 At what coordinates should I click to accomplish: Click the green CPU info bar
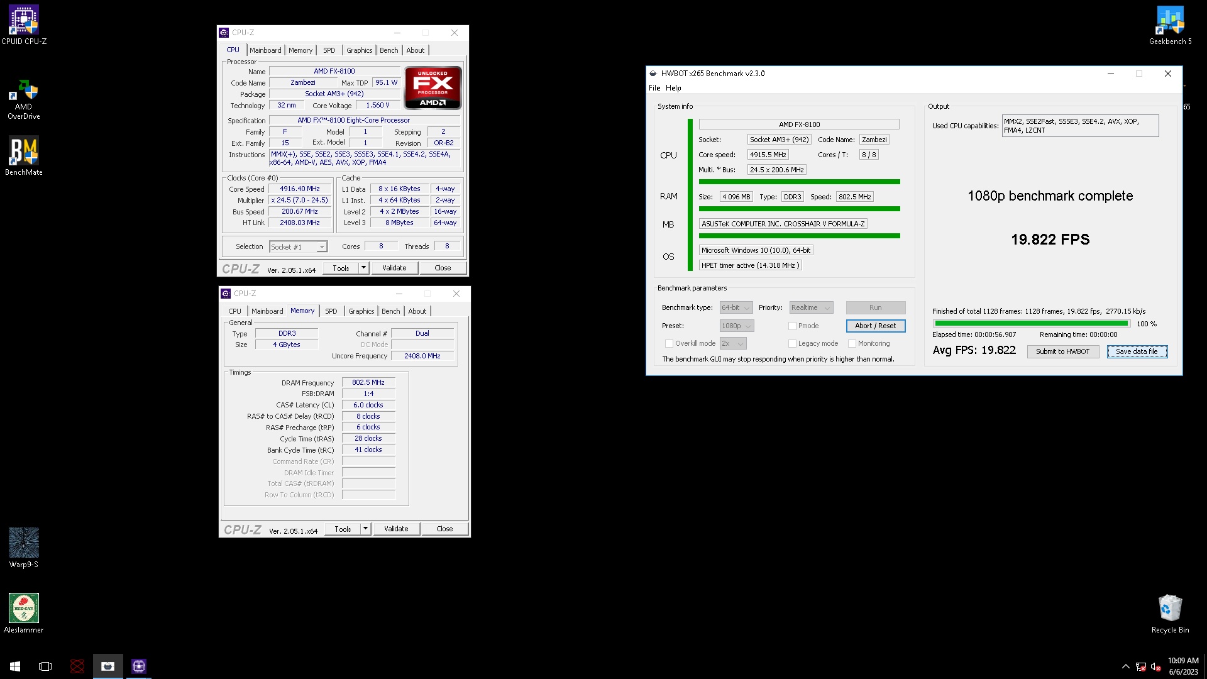(x=799, y=182)
